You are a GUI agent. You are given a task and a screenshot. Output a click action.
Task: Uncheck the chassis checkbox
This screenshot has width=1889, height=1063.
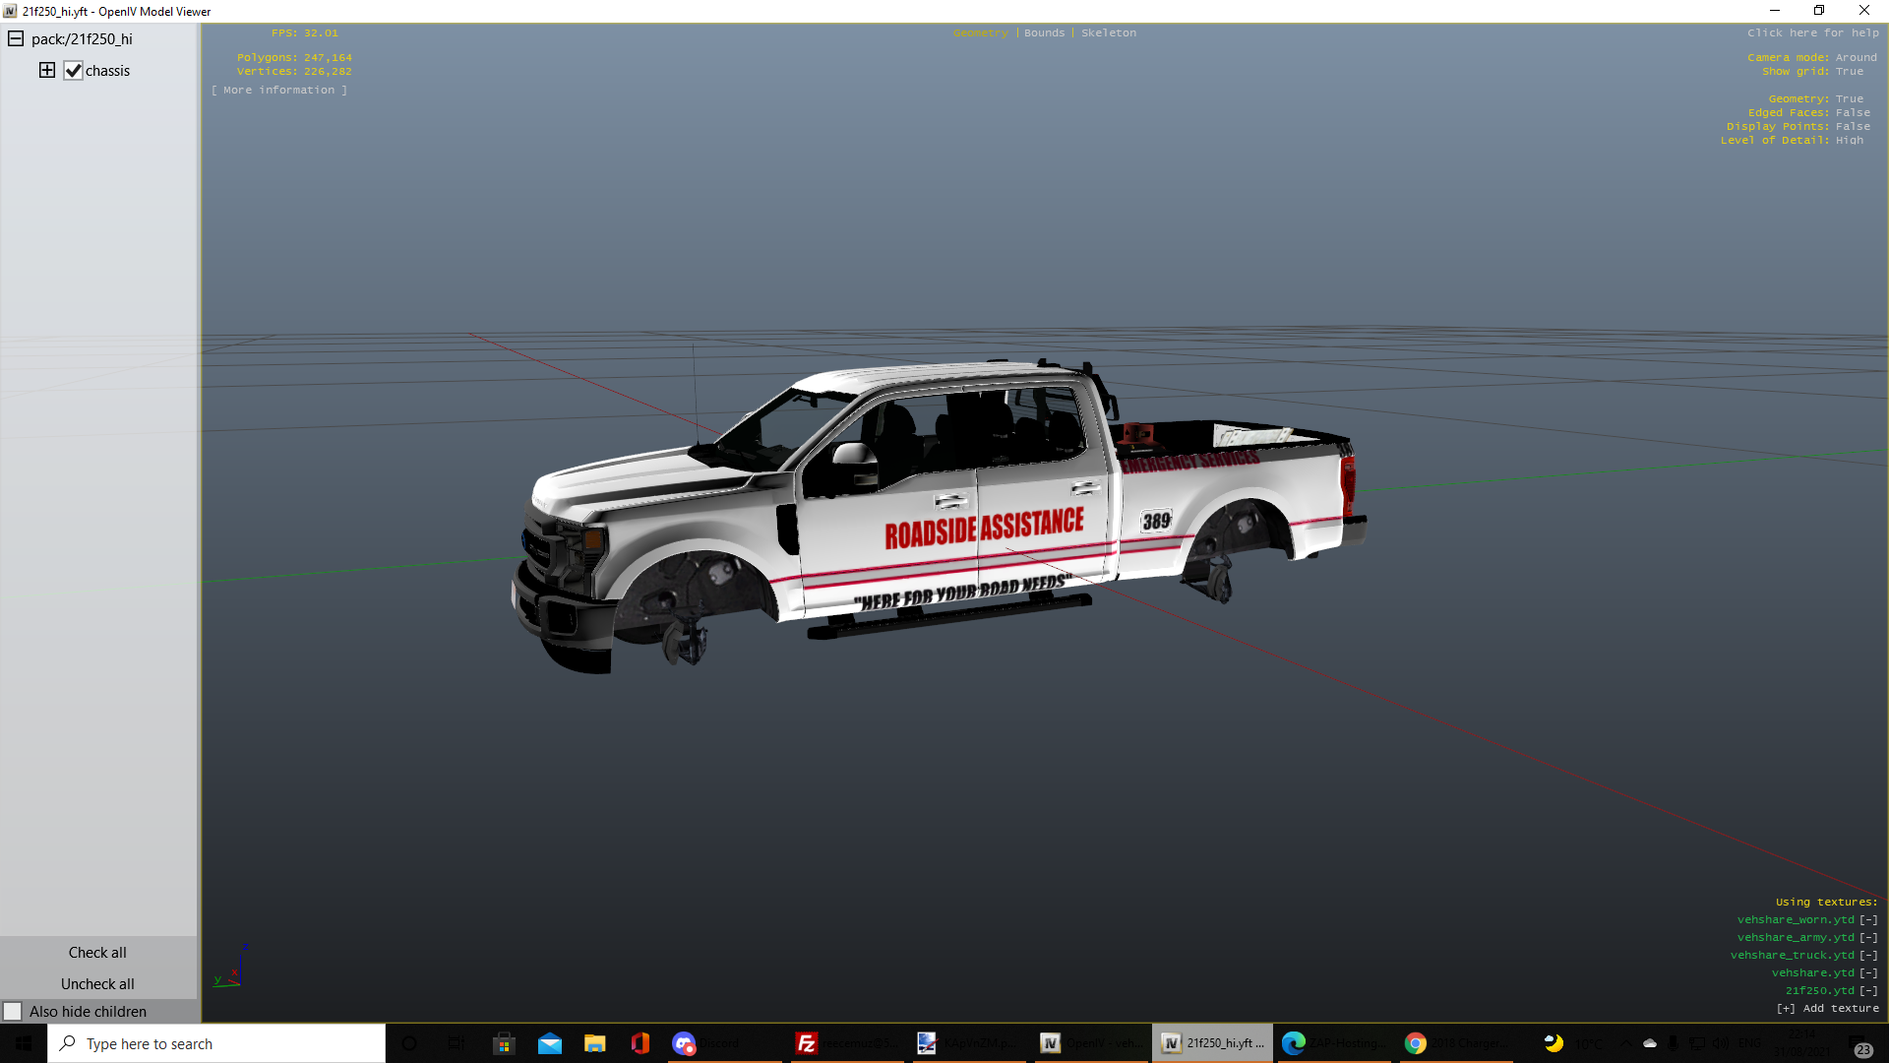pyautogui.click(x=74, y=71)
